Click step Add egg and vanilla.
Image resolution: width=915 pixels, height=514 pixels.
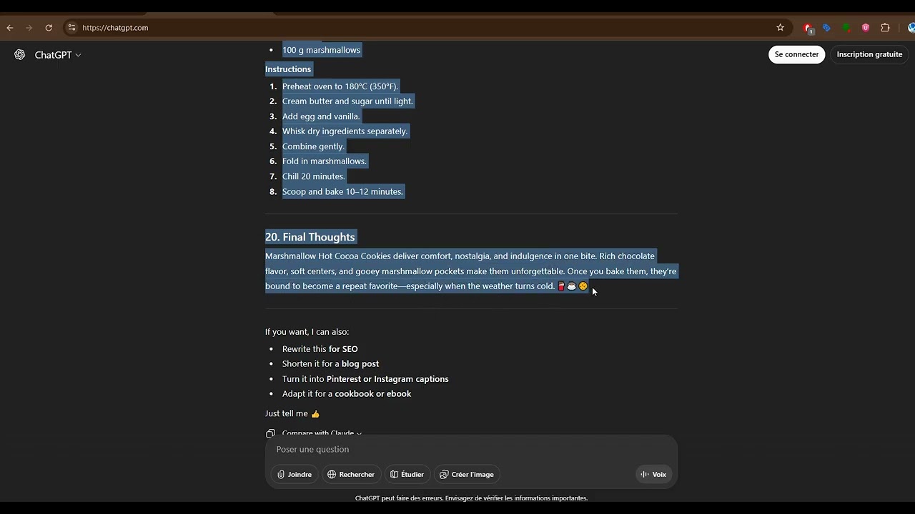[x=321, y=116]
